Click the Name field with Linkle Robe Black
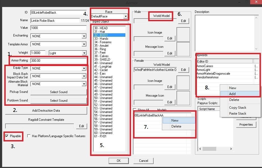This screenshot has height=168, width=262. click(55, 20)
